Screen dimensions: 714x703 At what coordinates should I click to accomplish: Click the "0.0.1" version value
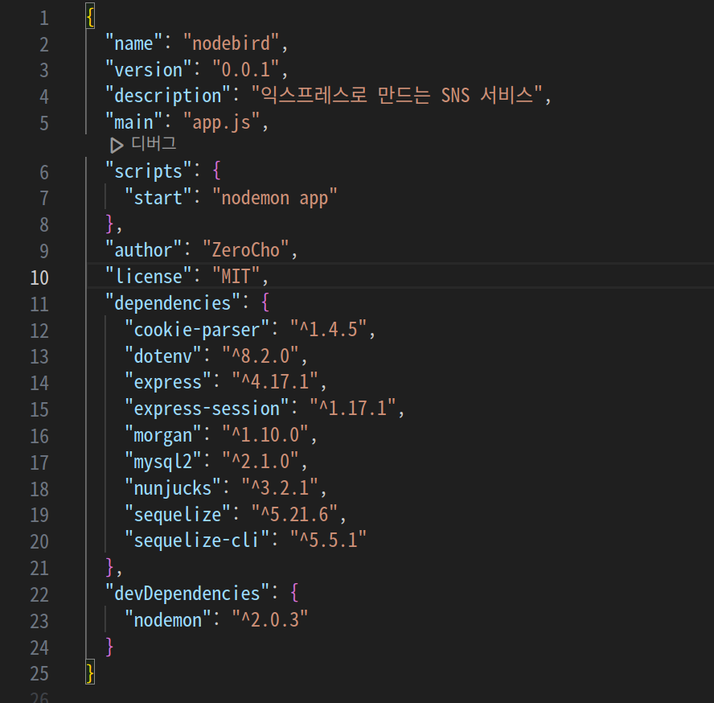[x=246, y=70]
